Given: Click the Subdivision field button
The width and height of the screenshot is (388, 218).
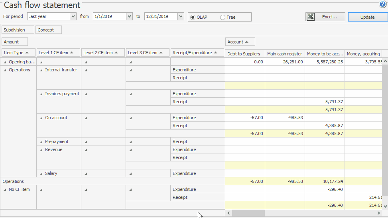Looking at the screenshot, I should [x=18, y=30].
